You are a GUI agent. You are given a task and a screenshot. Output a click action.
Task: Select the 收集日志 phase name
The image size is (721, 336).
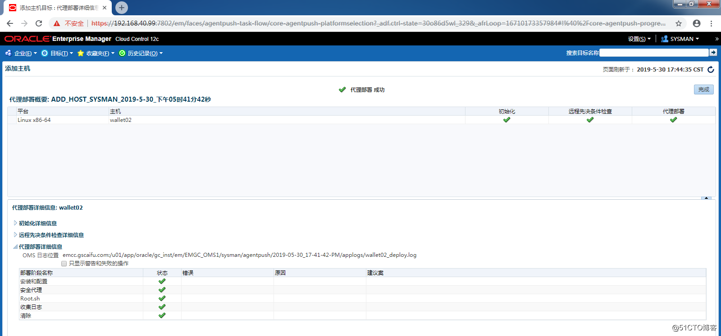[31, 307]
